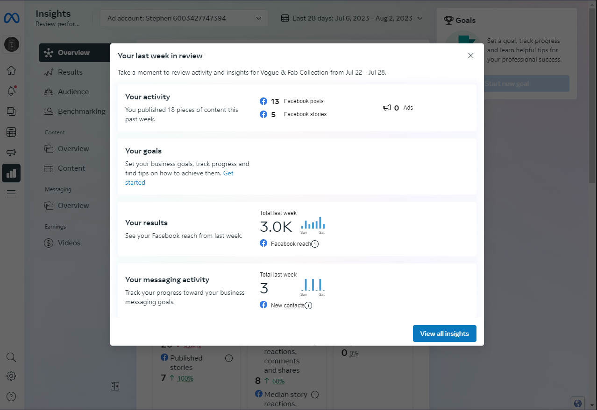Image resolution: width=597 pixels, height=410 pixels.
Task: Click the page scrollbar on the right
Action: [593, 93]
